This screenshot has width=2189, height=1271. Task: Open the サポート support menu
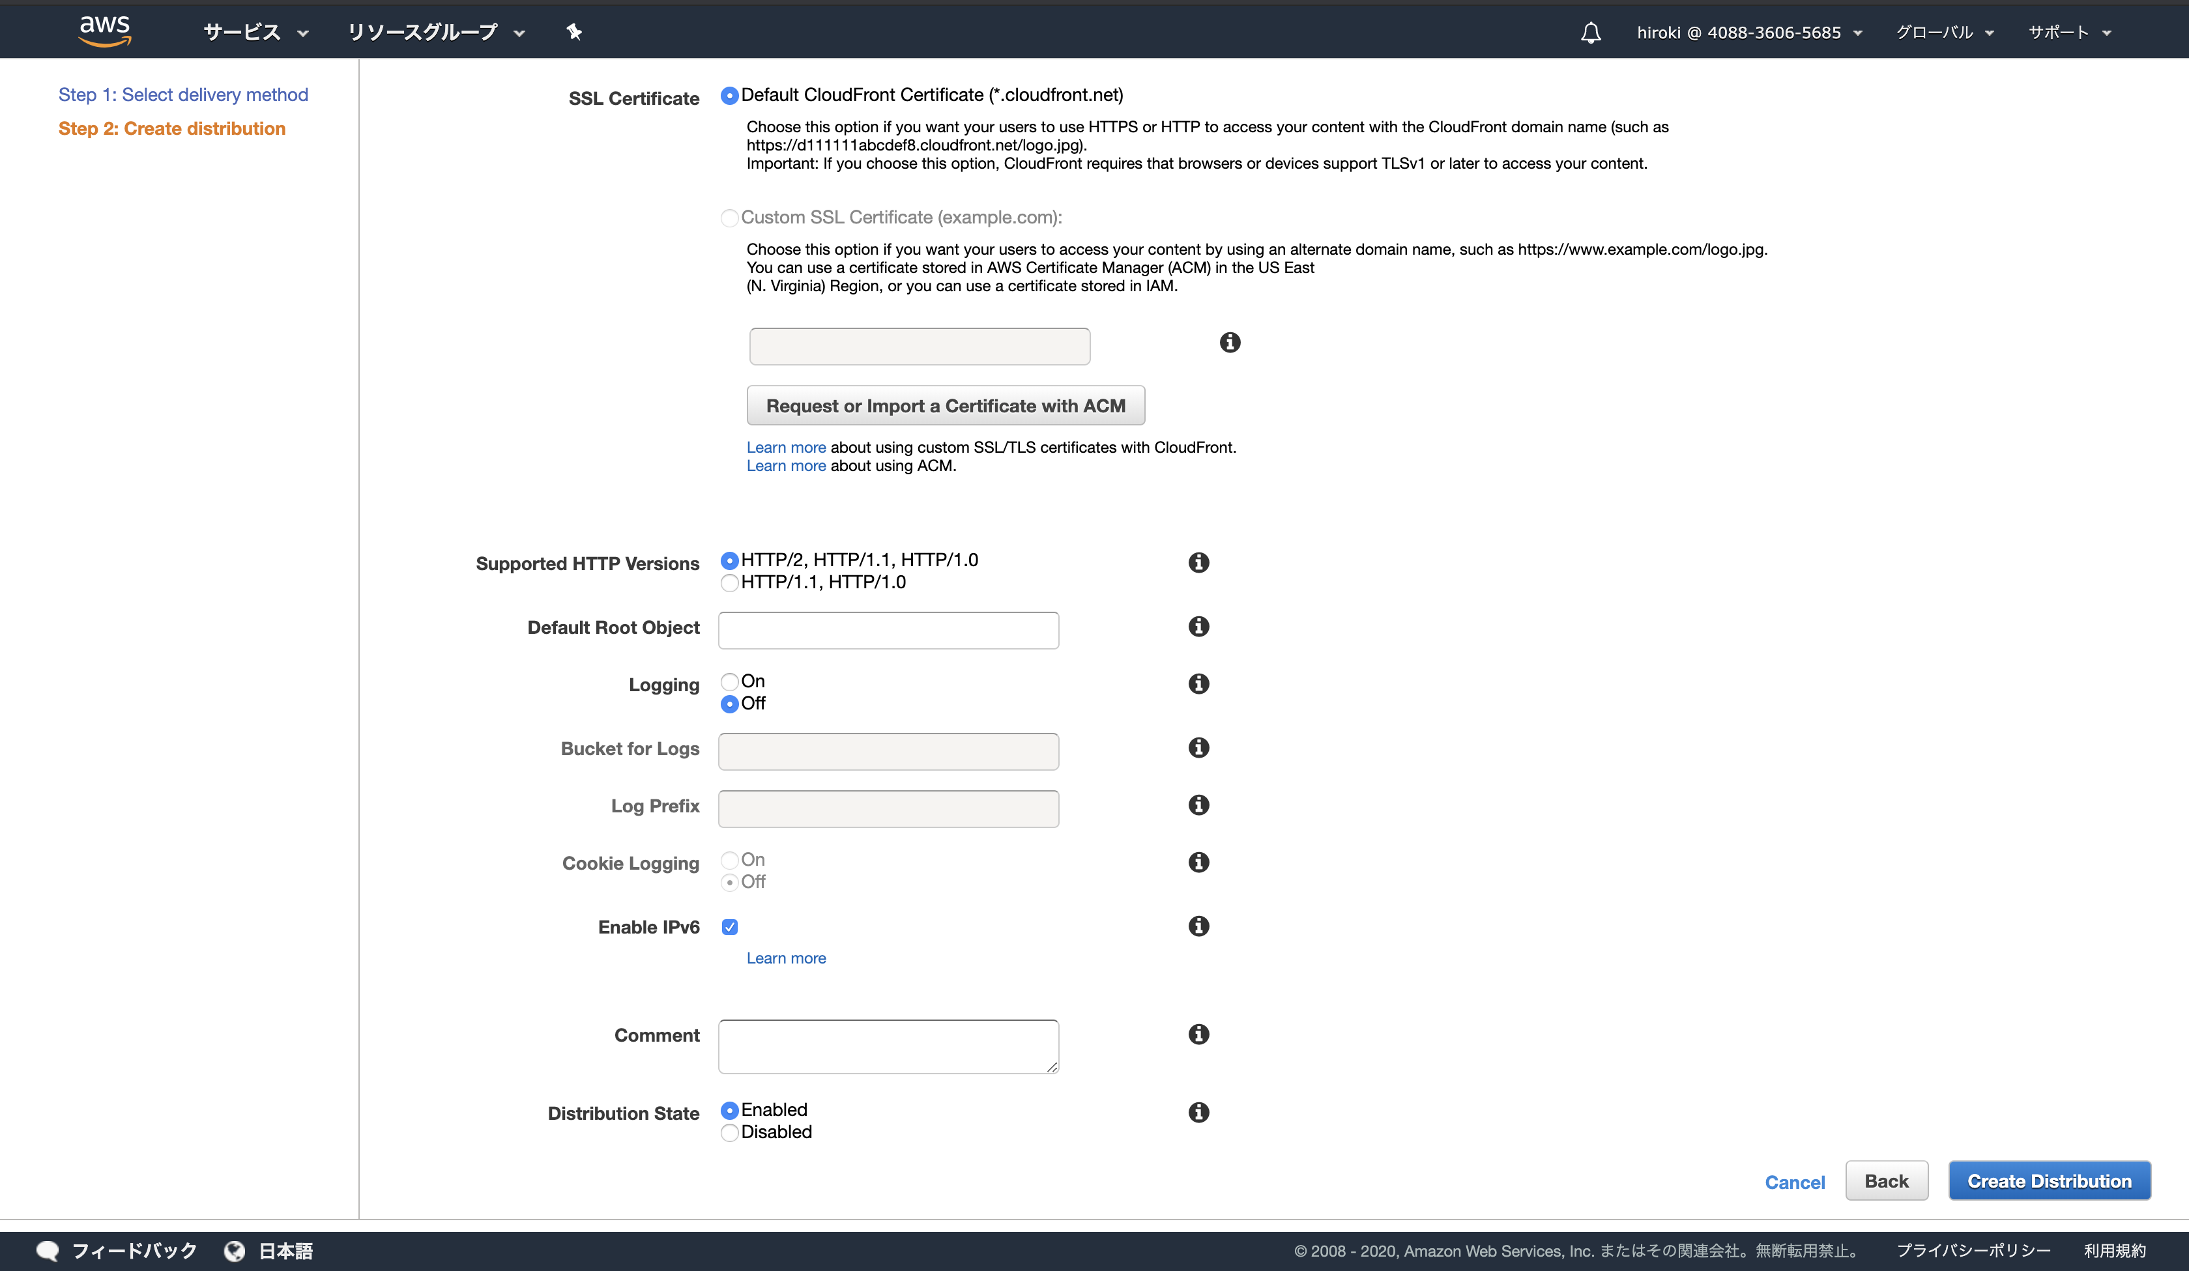2068,32
